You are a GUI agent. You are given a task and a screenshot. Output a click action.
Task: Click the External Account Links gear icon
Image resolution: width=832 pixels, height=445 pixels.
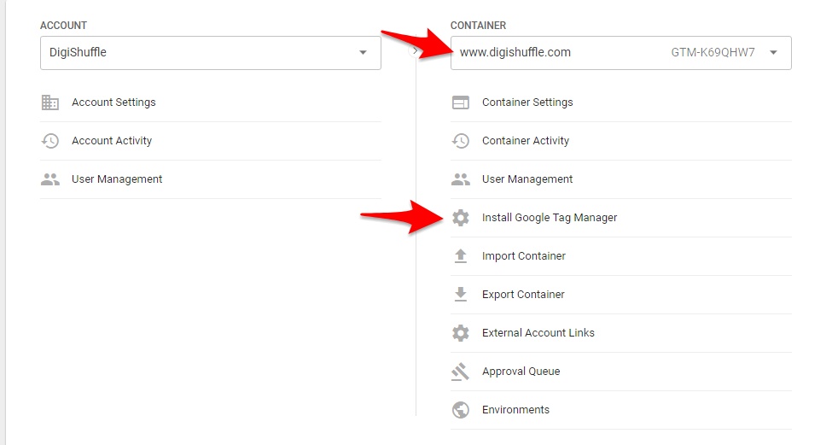461,333
